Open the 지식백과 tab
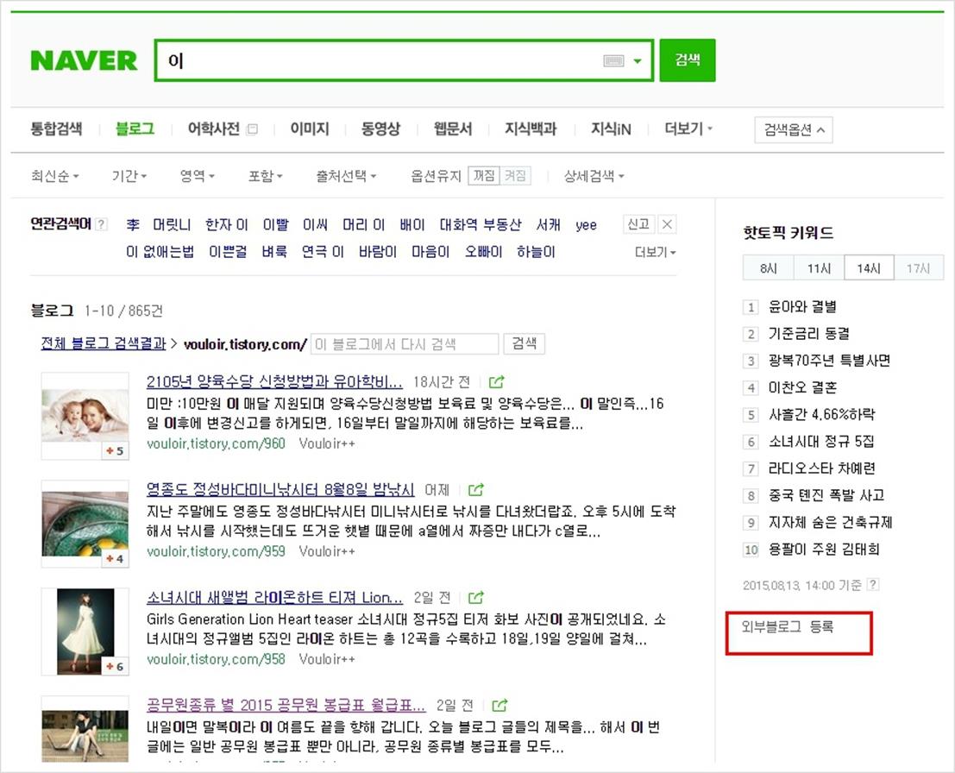Viewport: 955px width, 773px height. pyautogui.click(x=531, y=129)
